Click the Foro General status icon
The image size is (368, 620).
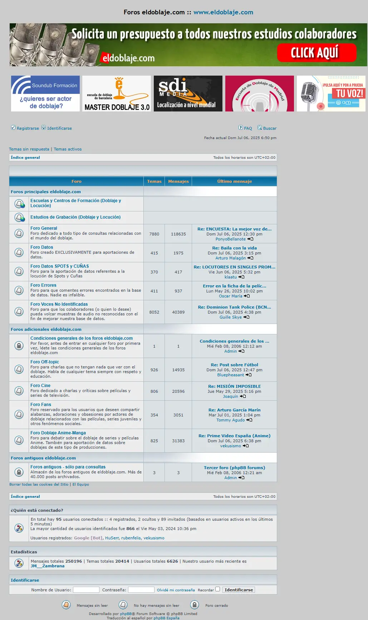point(19,233)
